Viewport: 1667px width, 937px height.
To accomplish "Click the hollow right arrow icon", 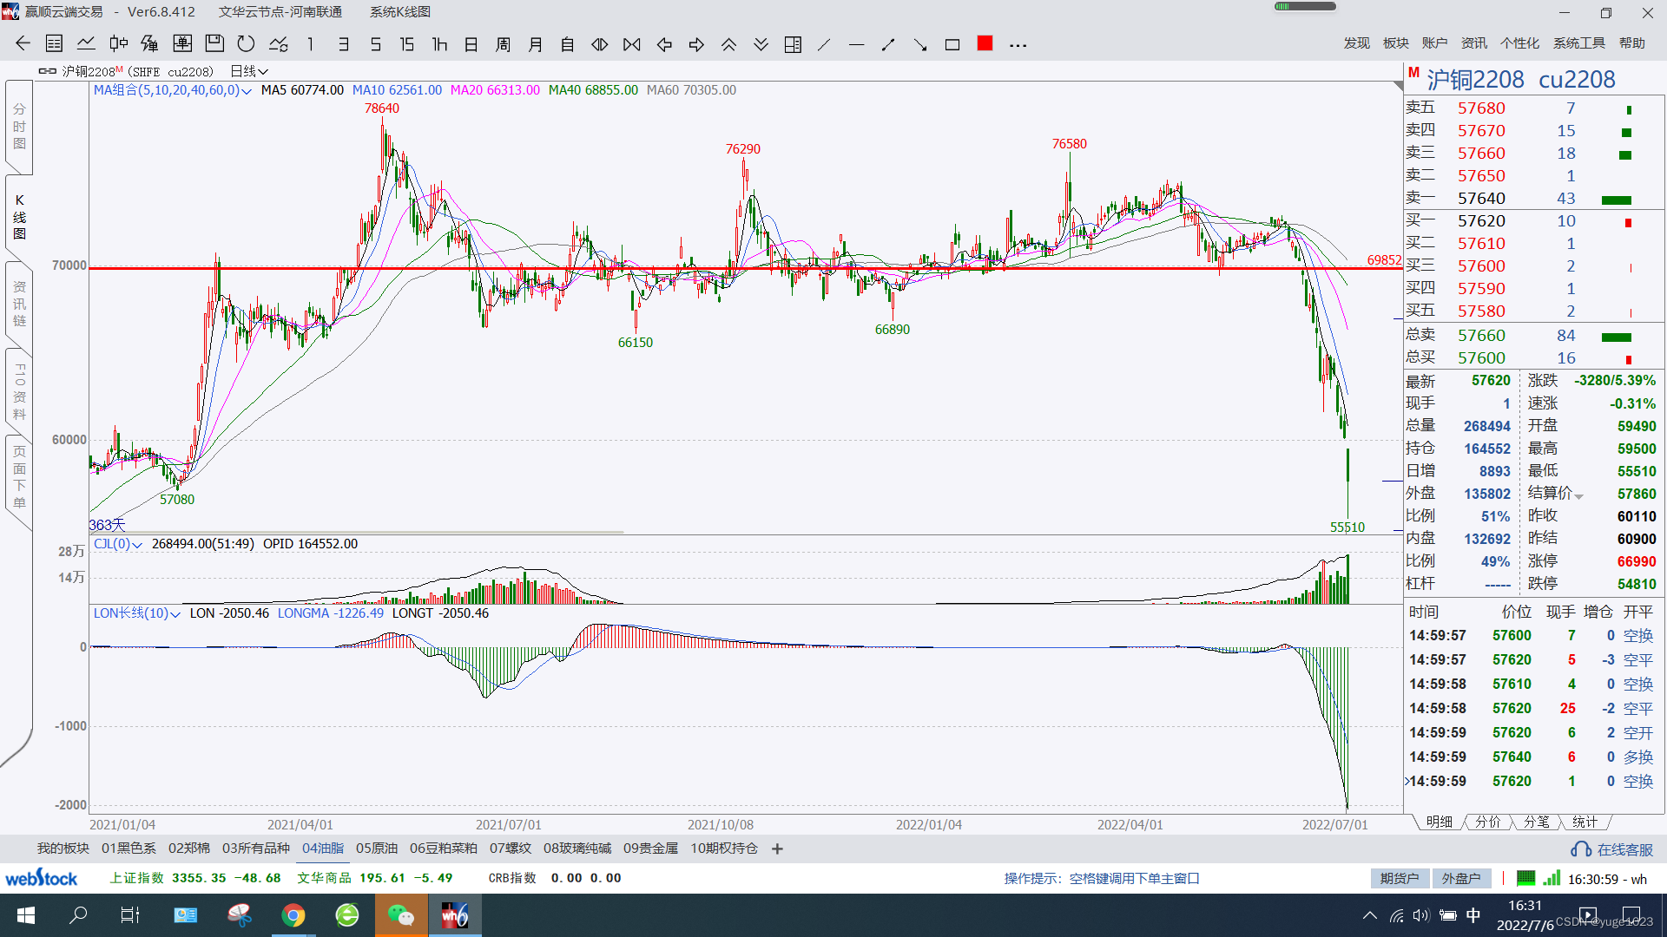I will [696, 44].
